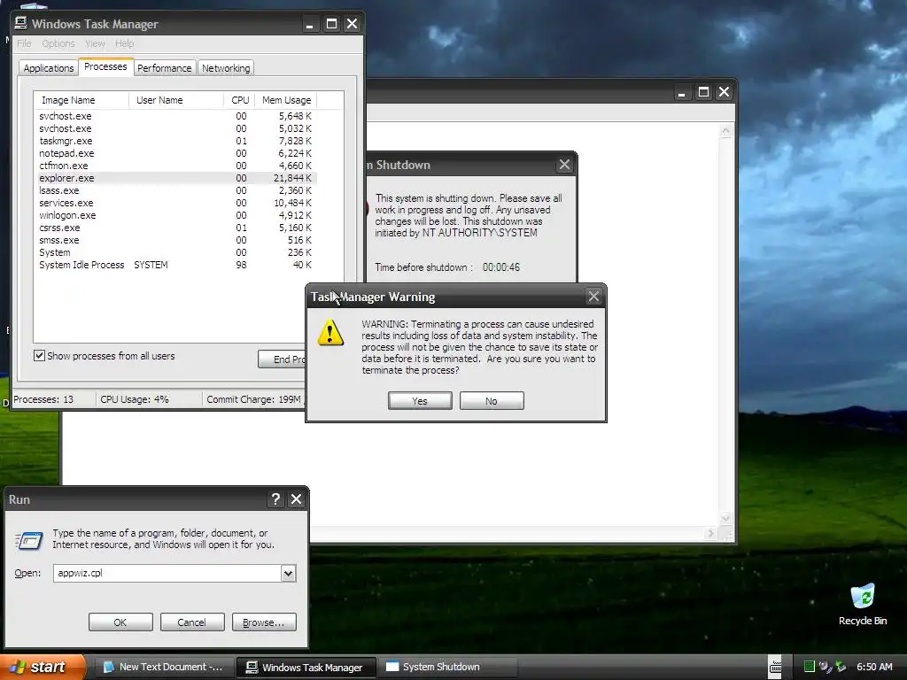Click the End Process button
Screen dimensions: 907x680
[x=282, y=359]
